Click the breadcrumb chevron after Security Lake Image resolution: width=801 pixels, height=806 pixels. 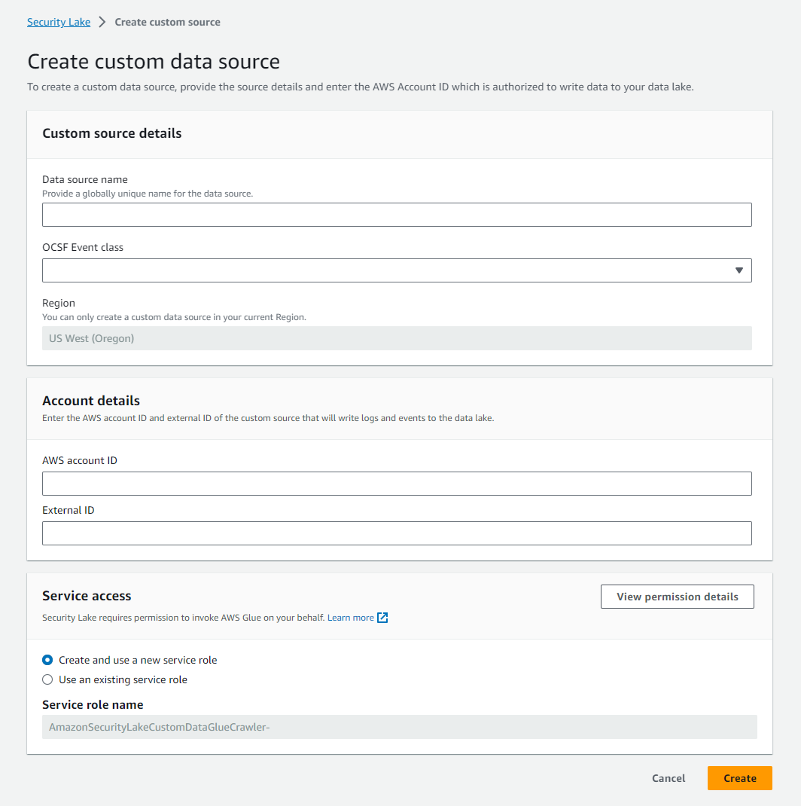(x=102, y=22)
